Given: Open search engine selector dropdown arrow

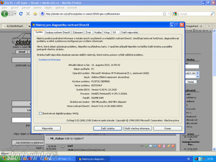Looking at the screenshot, I should 178,14.
